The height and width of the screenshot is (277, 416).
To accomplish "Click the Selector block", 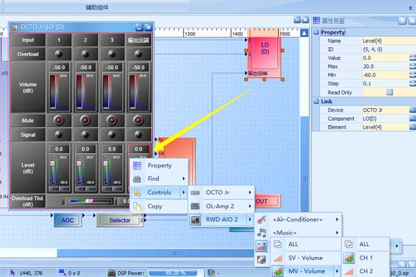I will [120, 220].
